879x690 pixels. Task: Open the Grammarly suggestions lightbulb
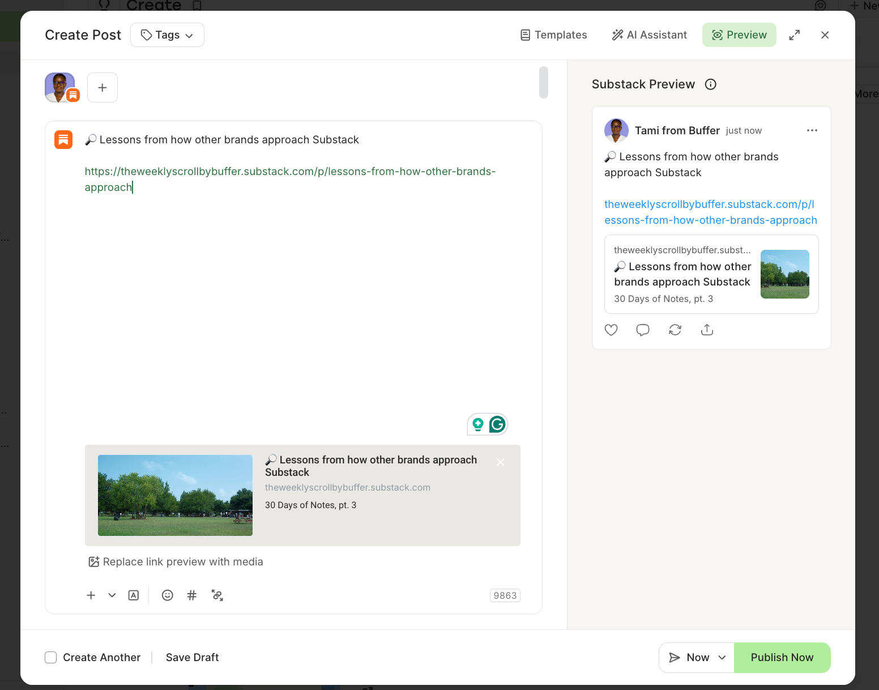point(478,424)
